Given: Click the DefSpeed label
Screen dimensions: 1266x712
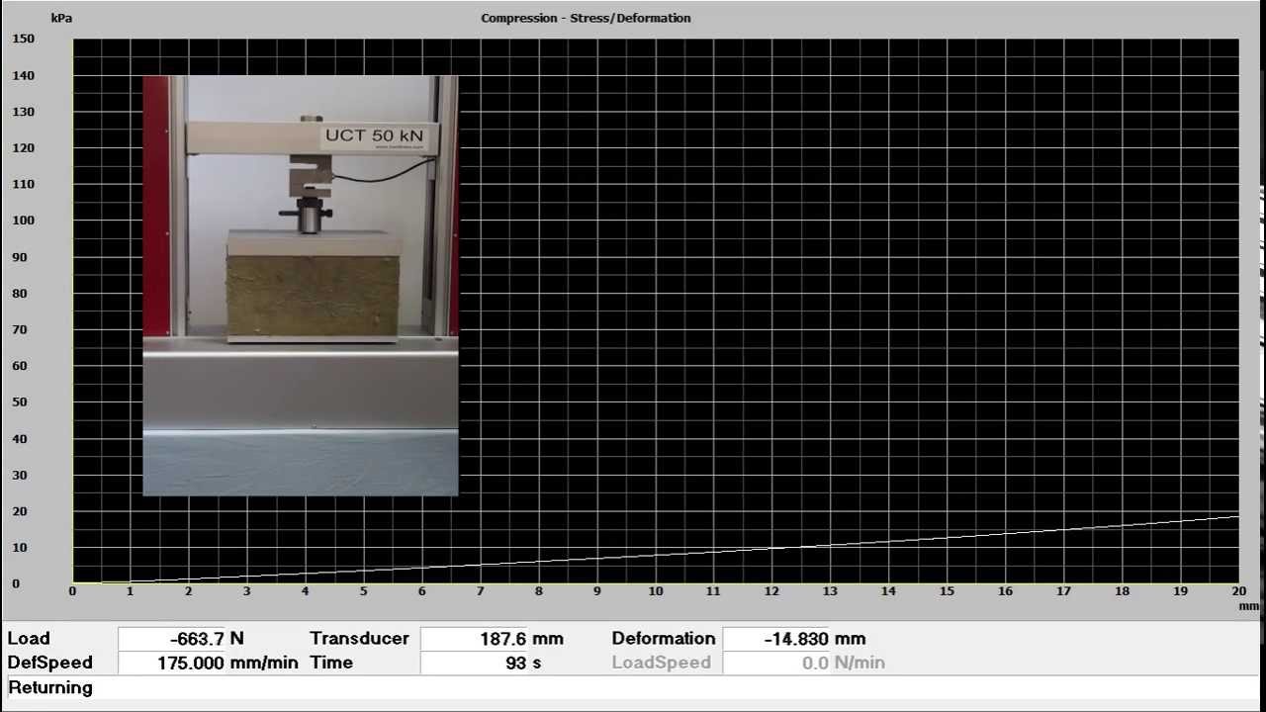Looking at the screenshot, I should tap(50, 663).
